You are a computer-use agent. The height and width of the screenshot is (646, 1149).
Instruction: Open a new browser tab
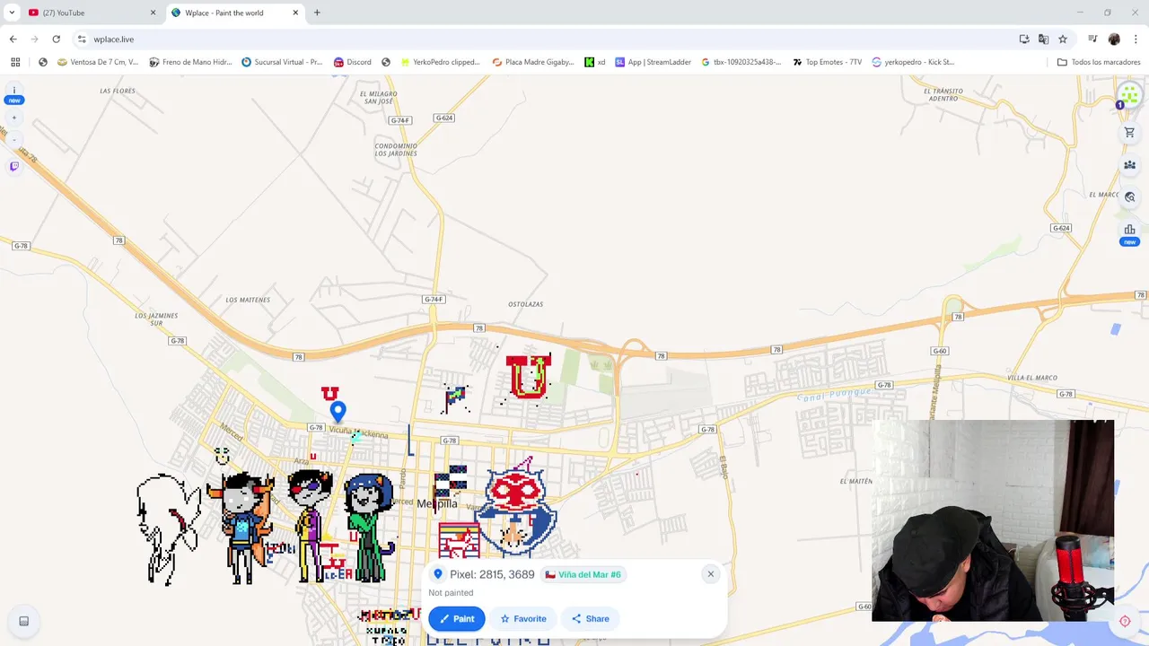click(317, 13)
